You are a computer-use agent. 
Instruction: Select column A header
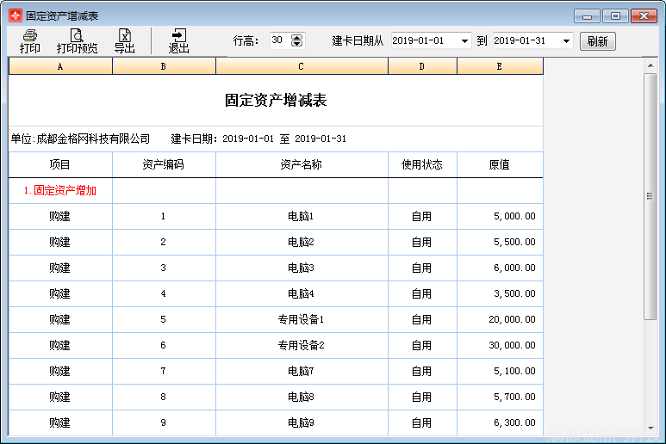pos(60,66)
